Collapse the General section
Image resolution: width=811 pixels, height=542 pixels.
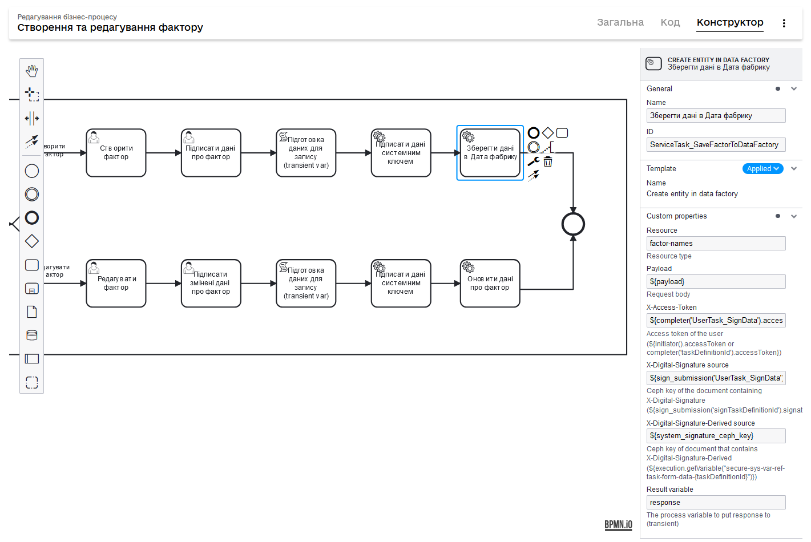coord(793,89)
